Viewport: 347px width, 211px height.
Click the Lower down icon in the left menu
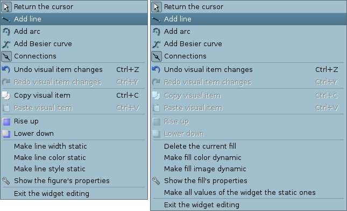(x=6, y=134)
